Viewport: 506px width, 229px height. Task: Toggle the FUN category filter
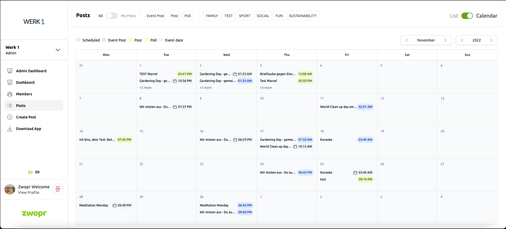click(279, 16)
